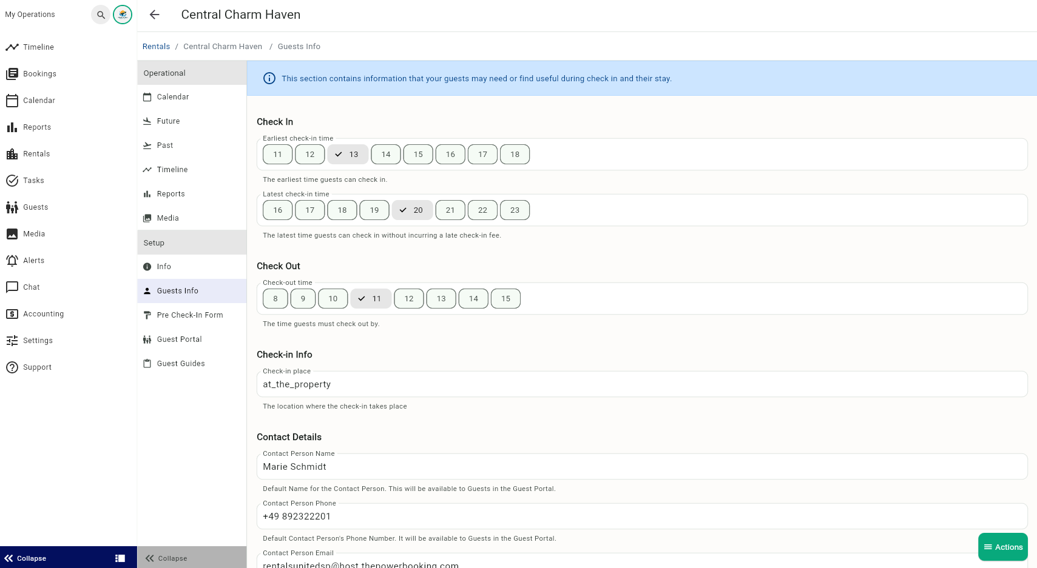The image size is (1037, 568).
Task: Set earliest check-in time to 14
Action: point(386,155)
